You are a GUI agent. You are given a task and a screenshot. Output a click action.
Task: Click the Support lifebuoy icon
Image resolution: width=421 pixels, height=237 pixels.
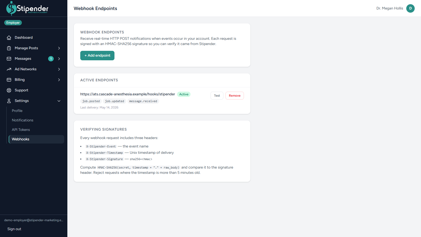tap(9, 90)
